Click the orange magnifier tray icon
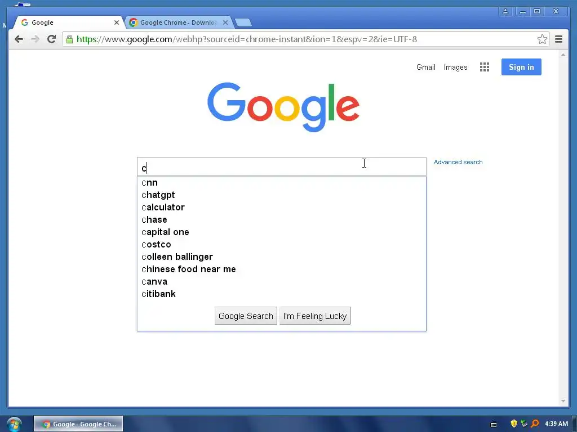 (x=535, y=424)
